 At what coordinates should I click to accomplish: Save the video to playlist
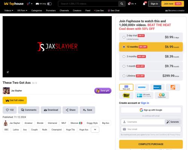point(87,110)
